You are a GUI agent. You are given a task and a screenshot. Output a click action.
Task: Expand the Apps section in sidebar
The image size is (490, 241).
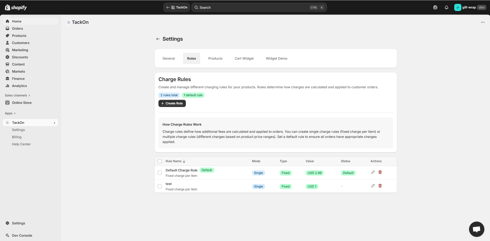click(x=10, y=113)
